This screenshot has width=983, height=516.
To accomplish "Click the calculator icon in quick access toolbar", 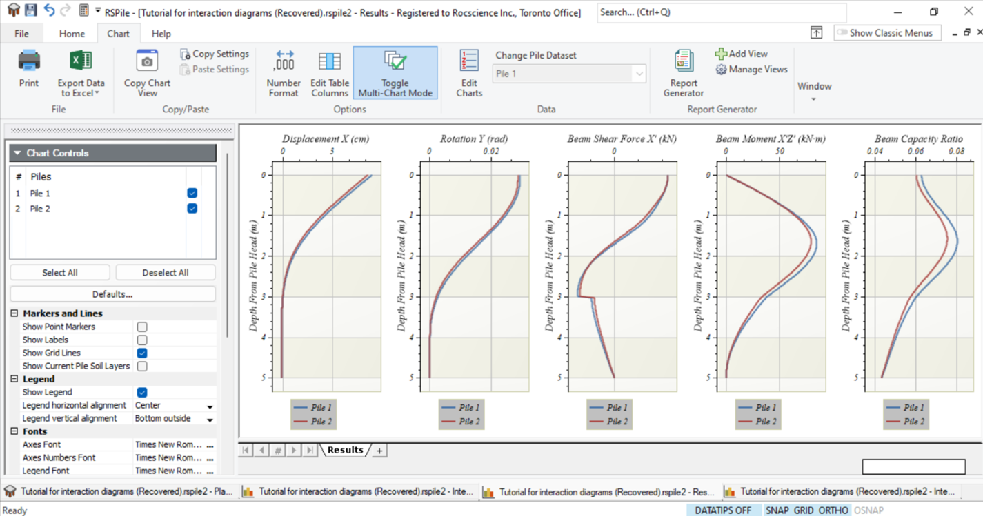I will tap(83, 10).
